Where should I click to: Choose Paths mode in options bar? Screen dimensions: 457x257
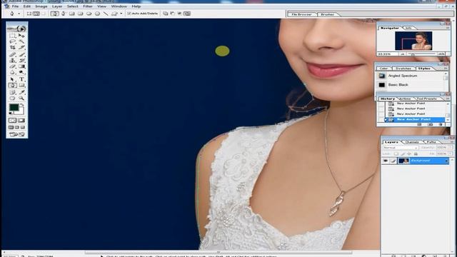pyautogui.click(x=36, y=14)
